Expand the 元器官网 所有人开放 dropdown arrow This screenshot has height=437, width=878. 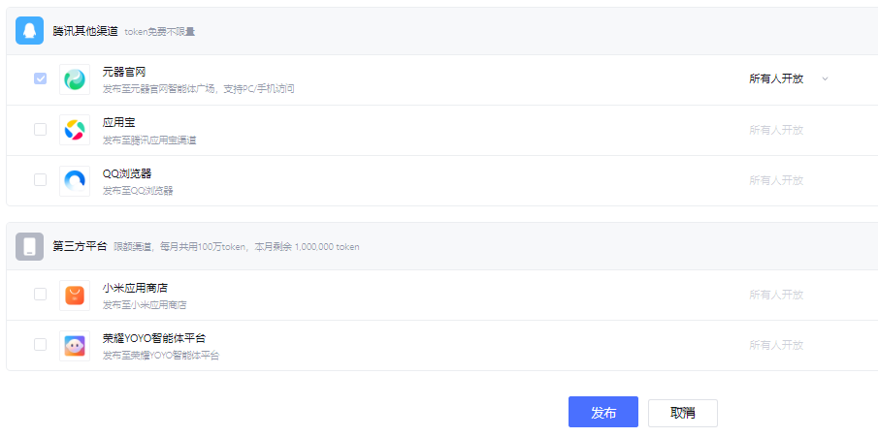point(826,79)
